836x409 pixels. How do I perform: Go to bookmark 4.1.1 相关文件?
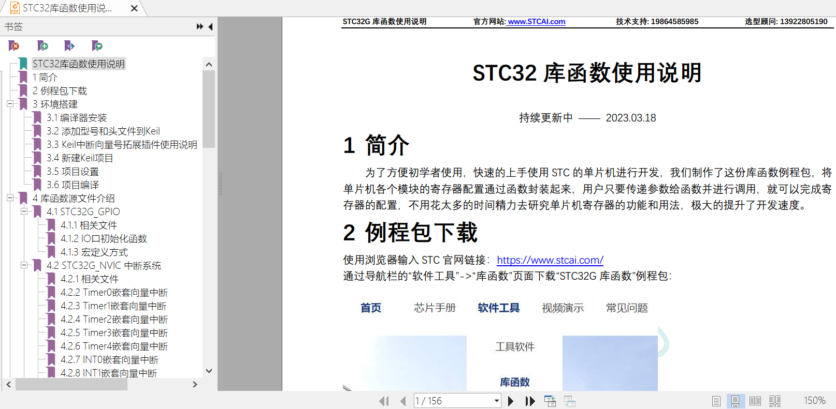click(89, 225)
